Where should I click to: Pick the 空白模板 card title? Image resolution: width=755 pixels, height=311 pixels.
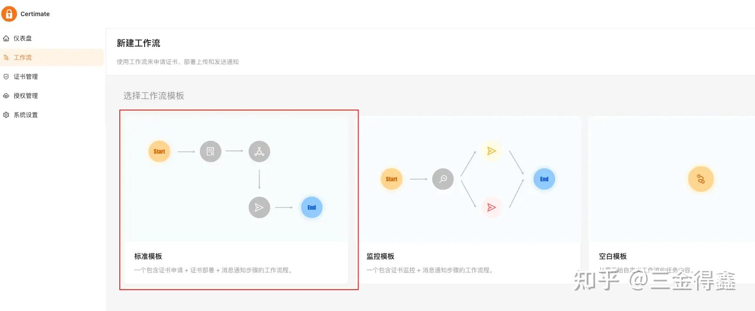613,256
